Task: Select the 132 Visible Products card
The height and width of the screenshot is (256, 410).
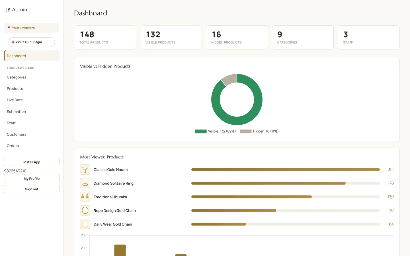Action: click(x=171, y=37)
